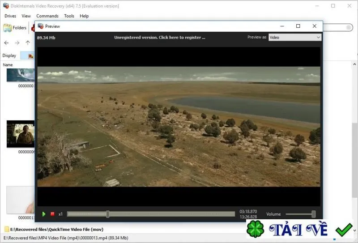Image resolution: width=358 pixels, height=243 pixels.
Task: Click the unregistered version register link
Action: coord(160,38)
